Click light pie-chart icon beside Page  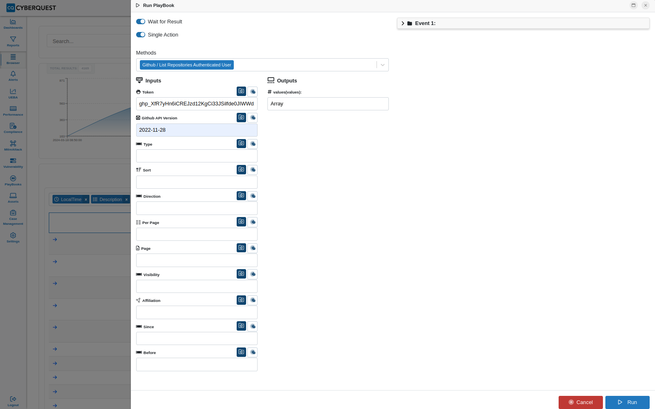(x=253, y=247)
